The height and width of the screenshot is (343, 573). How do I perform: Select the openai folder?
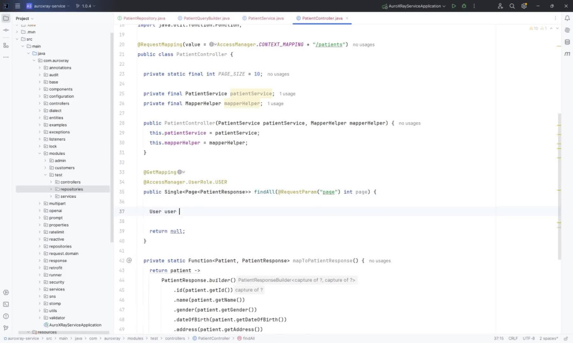[53, 211]
